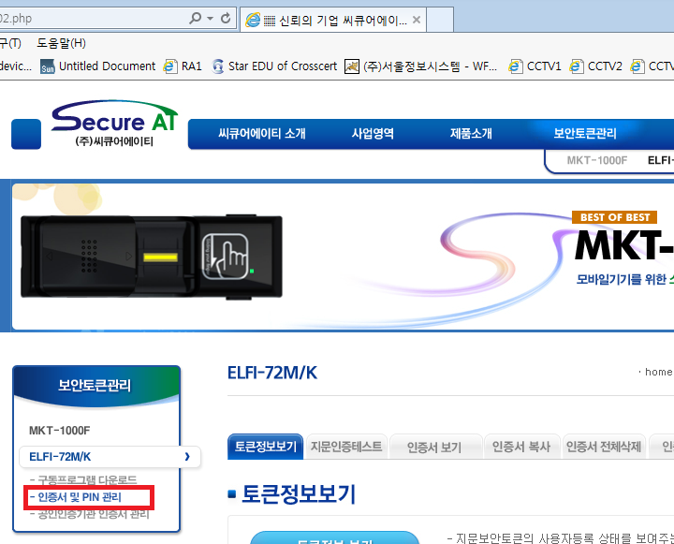Open Star EDU of Crosscert bookmark
Image resolution: width=674 pixels, height=544 pixels.
274,66
